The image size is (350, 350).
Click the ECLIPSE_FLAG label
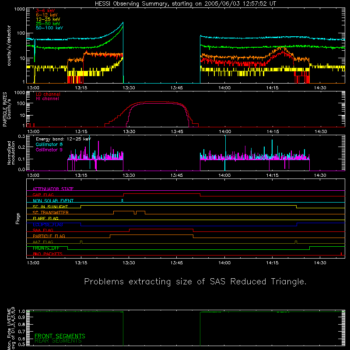[48, 224]
